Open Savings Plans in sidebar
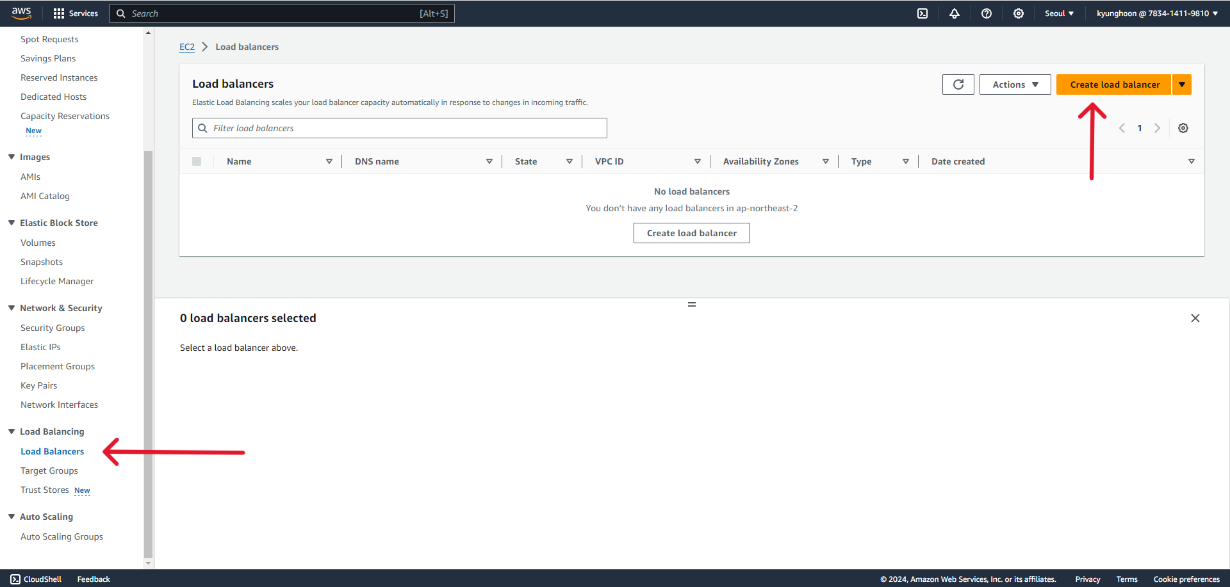1230x587 pixels. [48, 58]
